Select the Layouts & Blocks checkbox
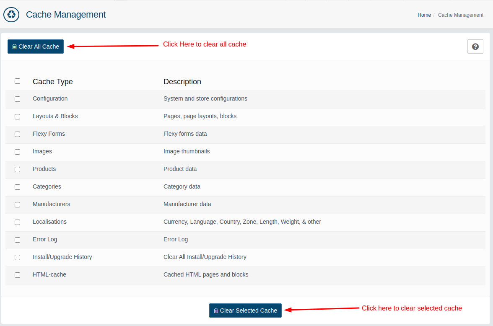 click(17, 117)
